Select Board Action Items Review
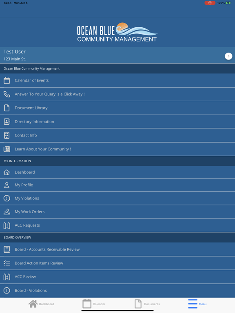The width and height of the screenshot is (235, 313). 117,263
